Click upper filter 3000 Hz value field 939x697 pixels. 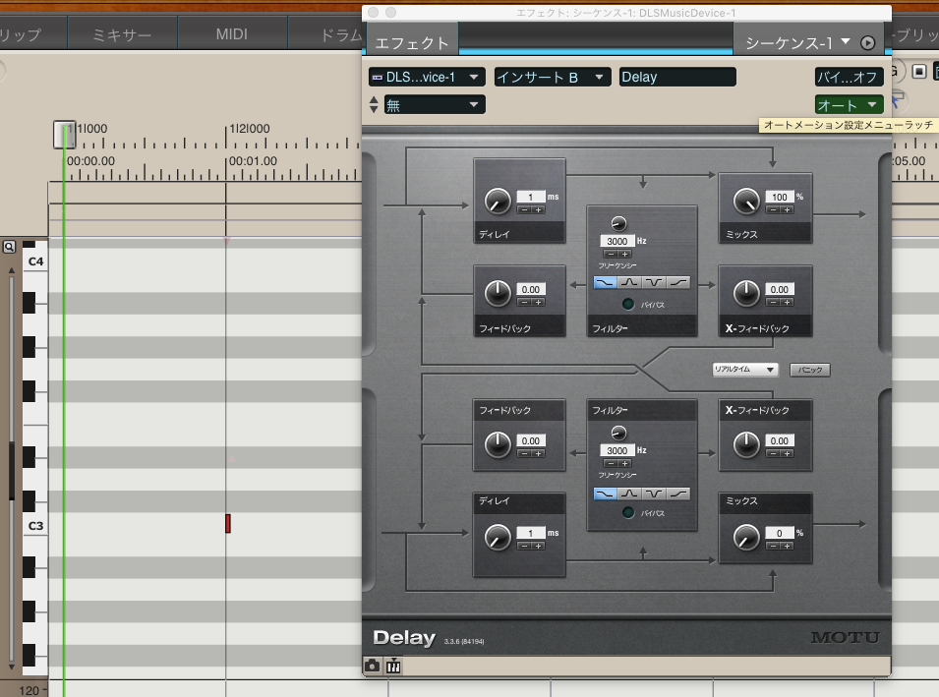pos(616,241)
